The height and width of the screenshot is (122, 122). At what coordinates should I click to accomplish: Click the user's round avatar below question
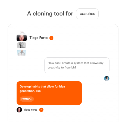point(107,78)
